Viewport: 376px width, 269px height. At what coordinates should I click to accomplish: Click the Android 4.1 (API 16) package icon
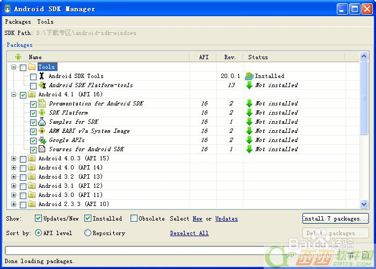[32, 94]
